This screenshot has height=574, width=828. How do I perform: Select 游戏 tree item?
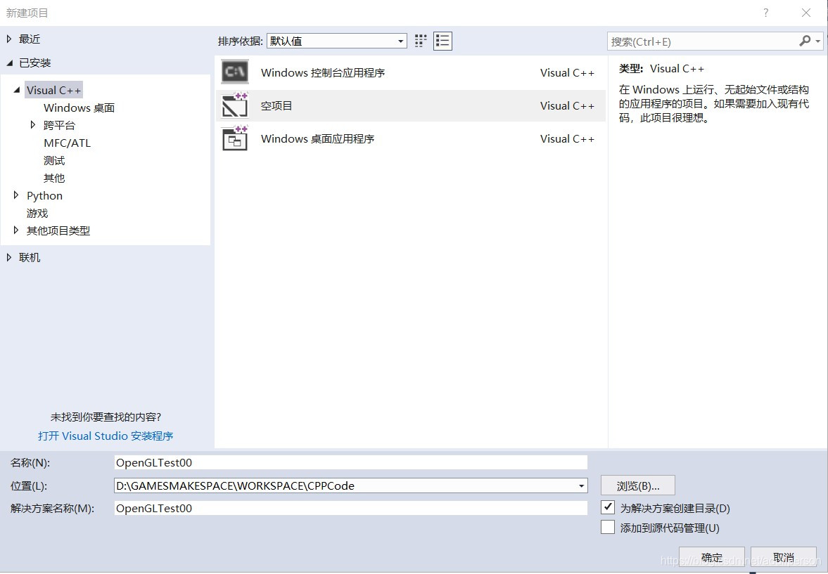(x=37, y=213)
